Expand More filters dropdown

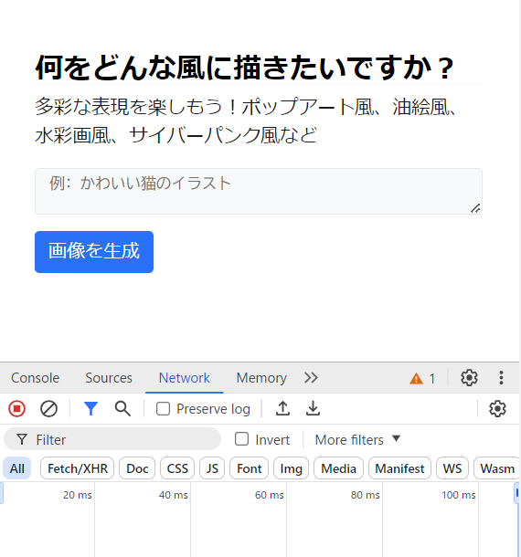357,440
